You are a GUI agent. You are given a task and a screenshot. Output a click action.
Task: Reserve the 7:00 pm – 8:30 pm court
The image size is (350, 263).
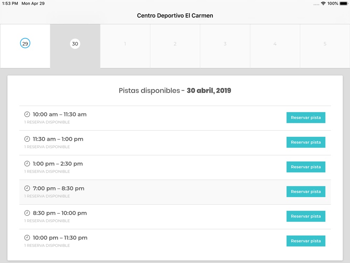tap(306, 192)
